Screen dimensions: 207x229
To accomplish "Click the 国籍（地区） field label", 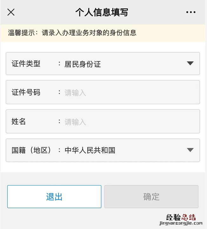I will pyautogui.click(x=31, y=150).
